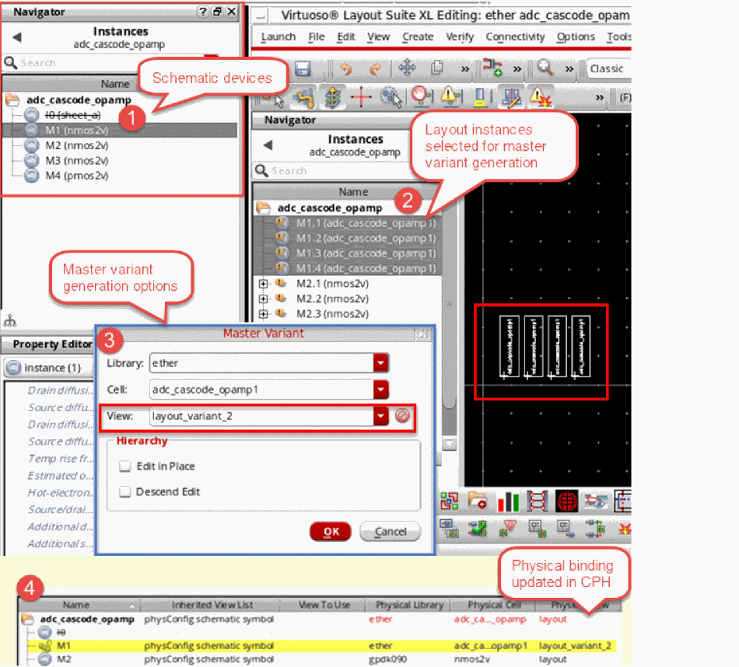Click the magnifier Zoom toolbar icon

point(545,68)
